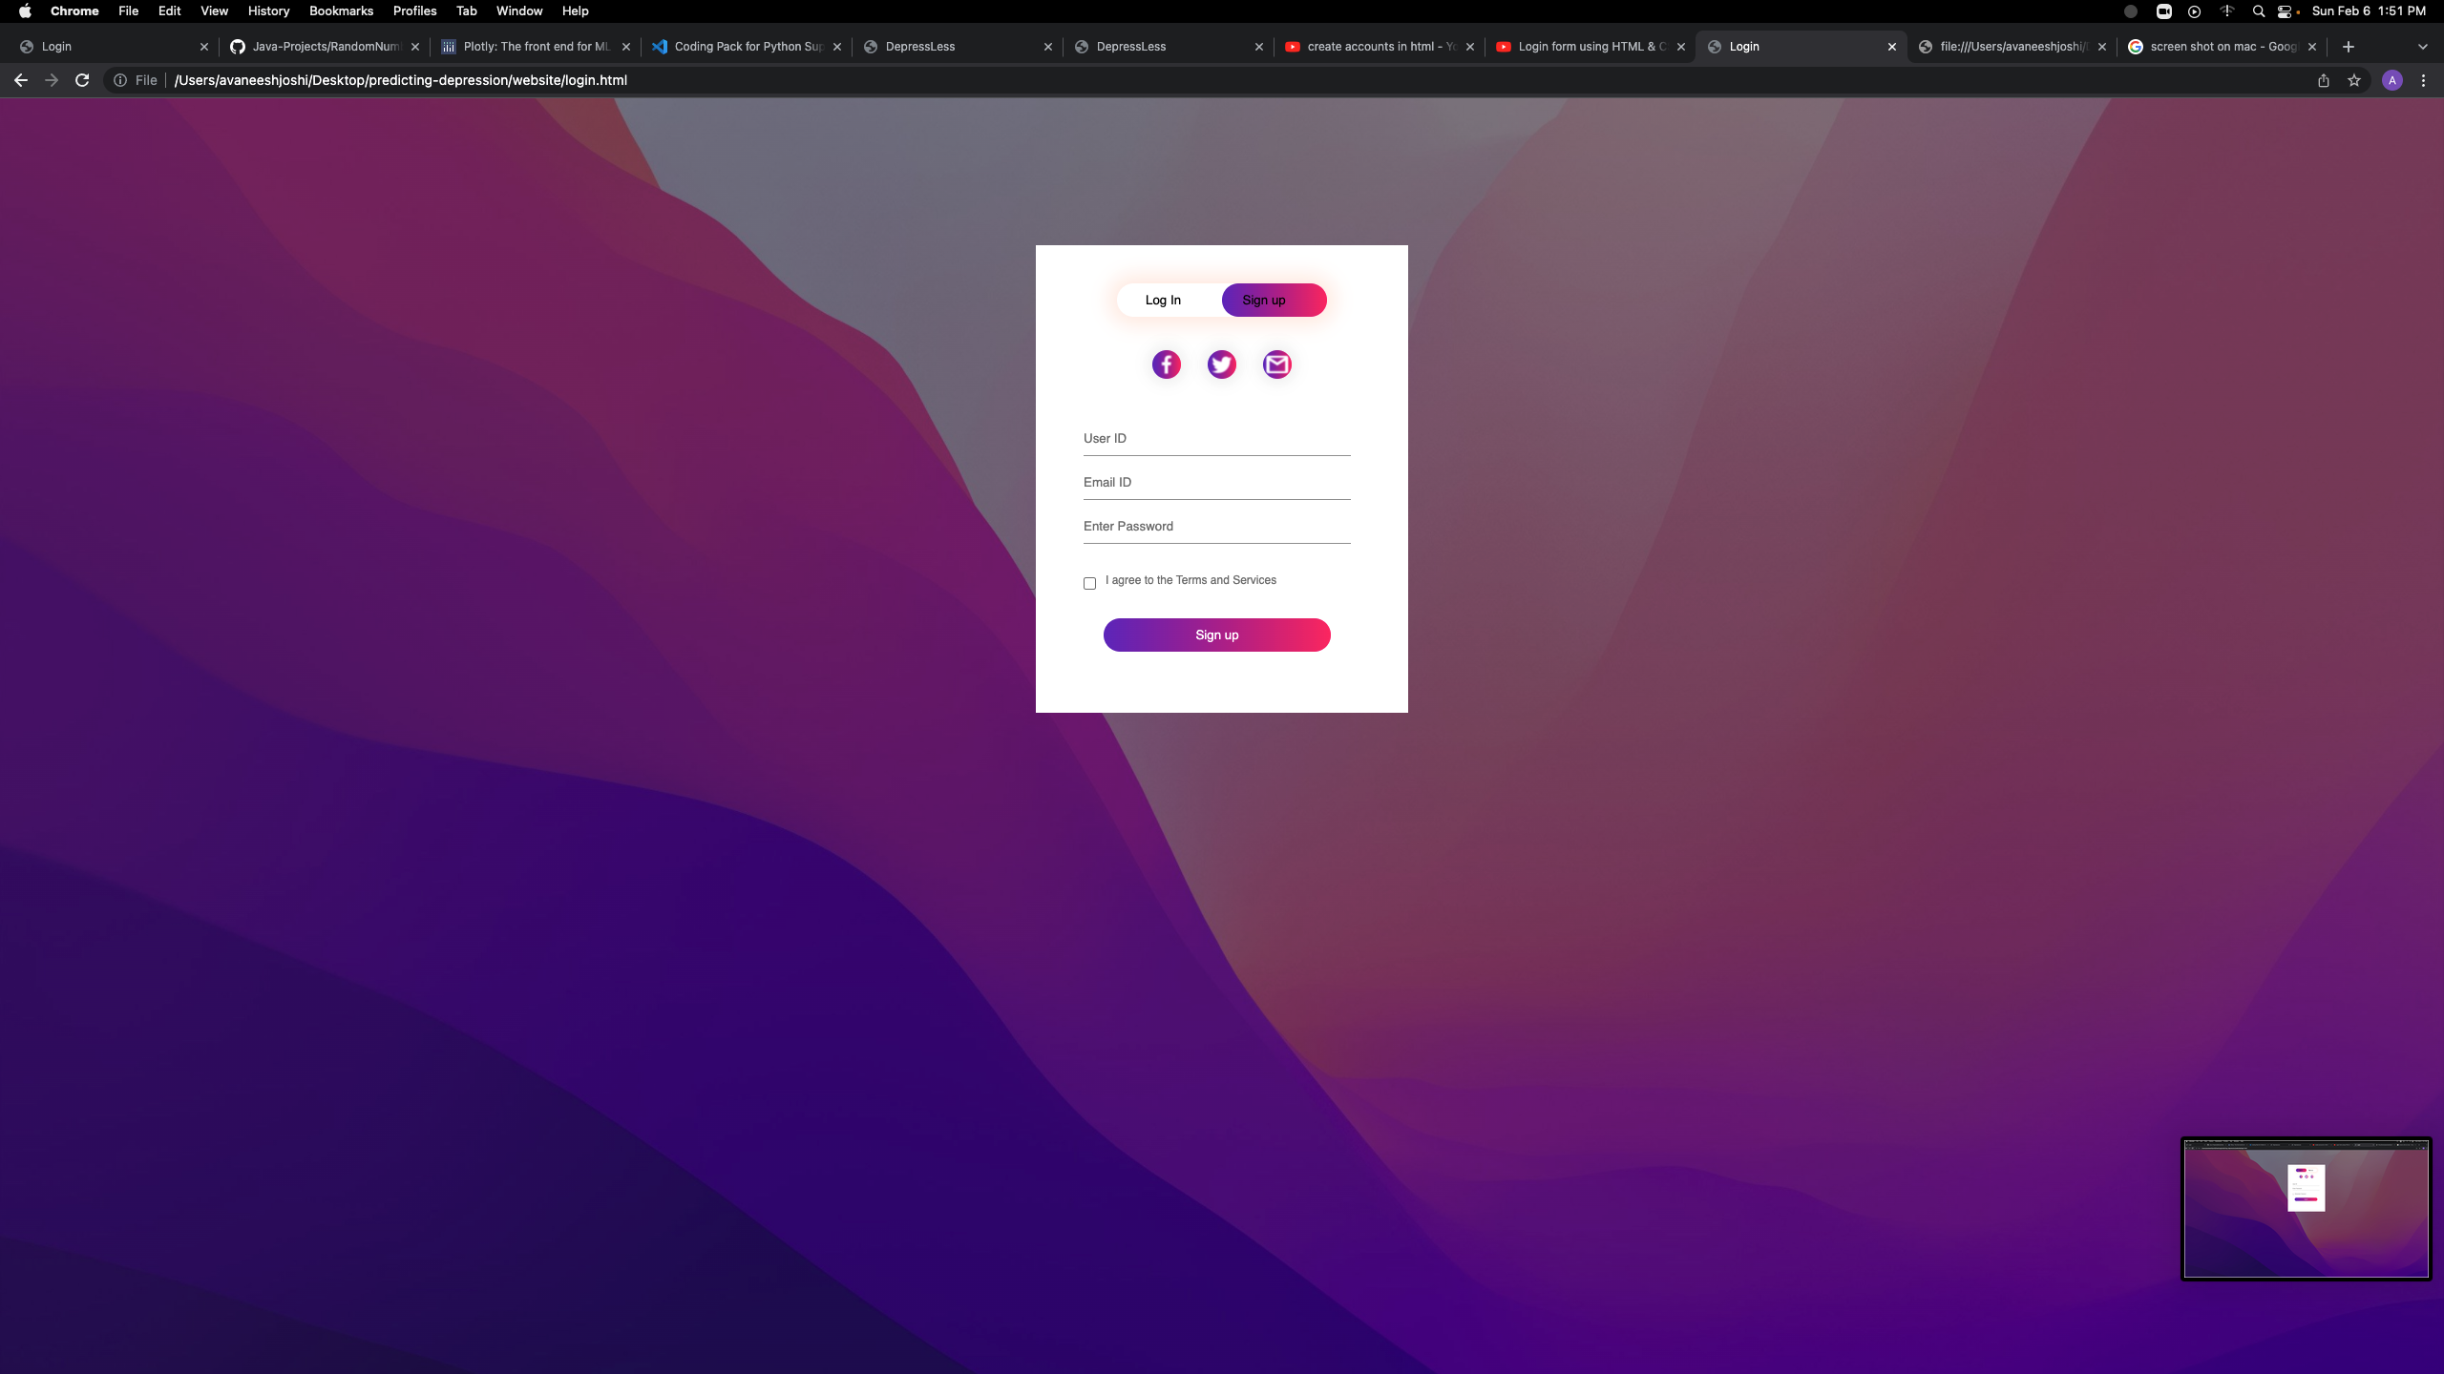The height and width of the screenshot is (1374, 2444).
Task: Click the share page icon in the address bar
Action: pos(2324,80)
